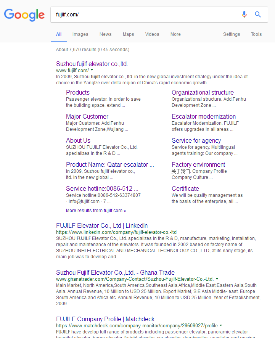The width and height of the screenshot is (275, 338).
Task: Expand dropdown arrow beside matchdeck.com URL
Action: (x=221, y=325)
